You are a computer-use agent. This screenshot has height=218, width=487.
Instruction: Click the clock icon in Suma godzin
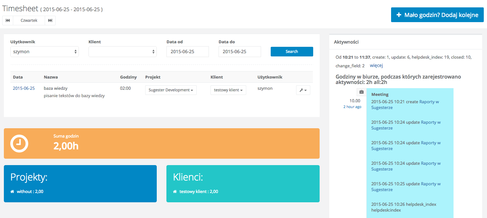[x=19, y=143]
